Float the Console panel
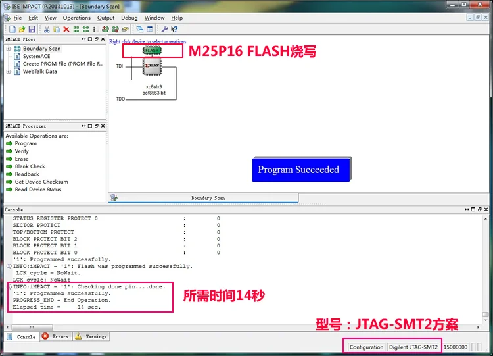Image resolution: width=493 pixels, height=356 pixels. click(479, 209)
